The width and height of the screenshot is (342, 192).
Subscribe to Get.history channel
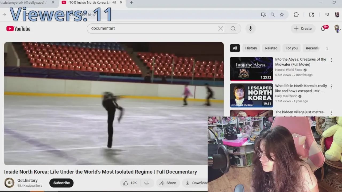pos(61,183)
